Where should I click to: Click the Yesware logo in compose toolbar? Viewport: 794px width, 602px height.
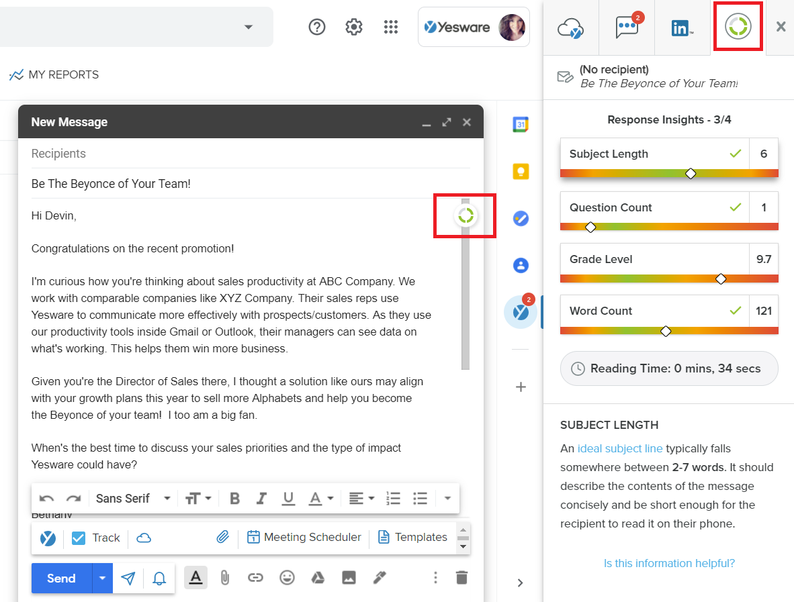click(48, 538)
